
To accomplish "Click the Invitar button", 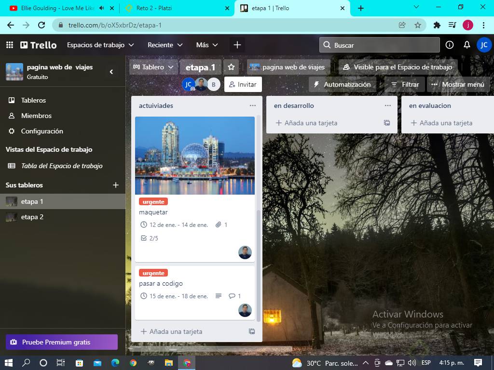I will tap(243, 84).
